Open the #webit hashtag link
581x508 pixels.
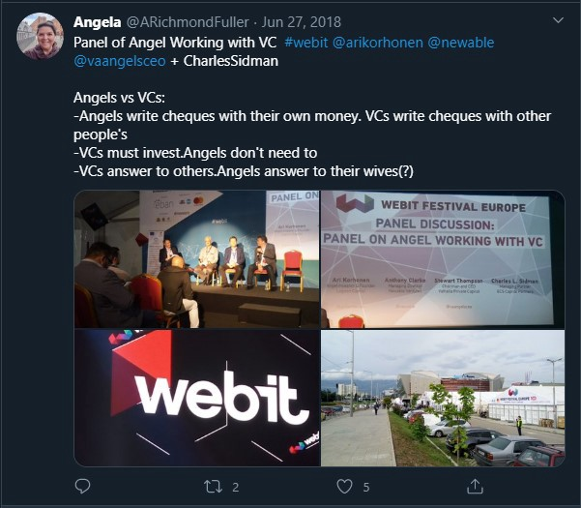[x=306, y=43]
